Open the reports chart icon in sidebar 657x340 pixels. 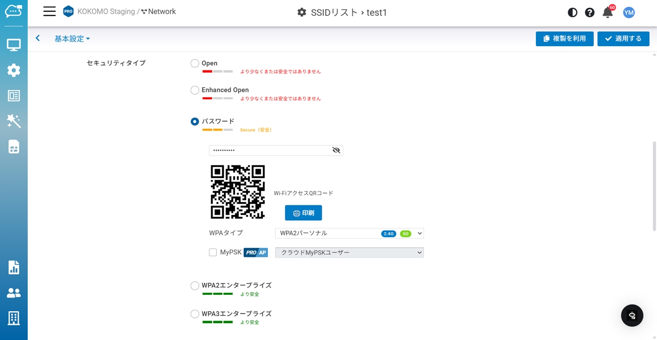point(14,267)
